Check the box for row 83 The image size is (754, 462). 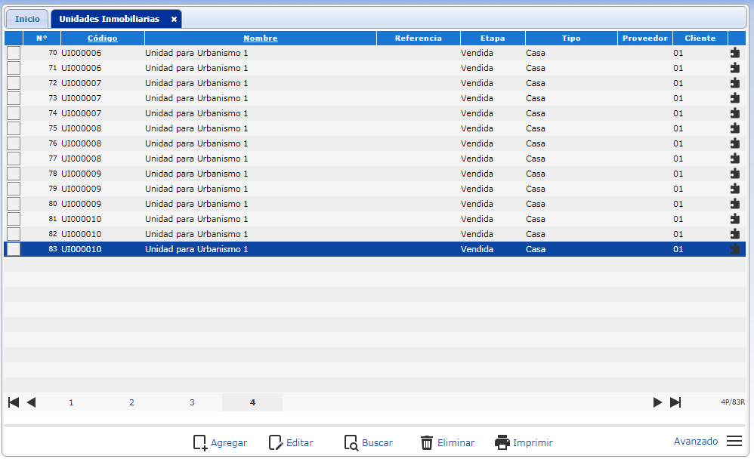14,249
